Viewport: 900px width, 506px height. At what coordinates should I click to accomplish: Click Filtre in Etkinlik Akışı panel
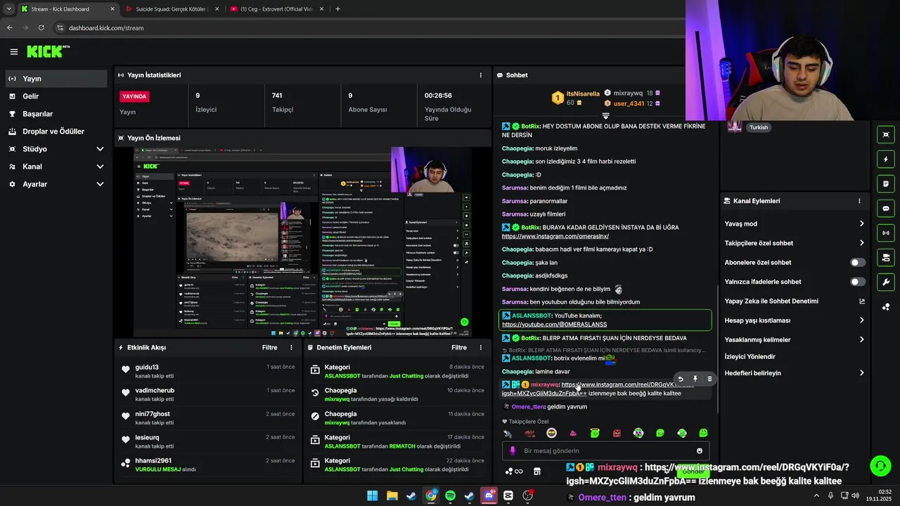click(x=269, y=347)
